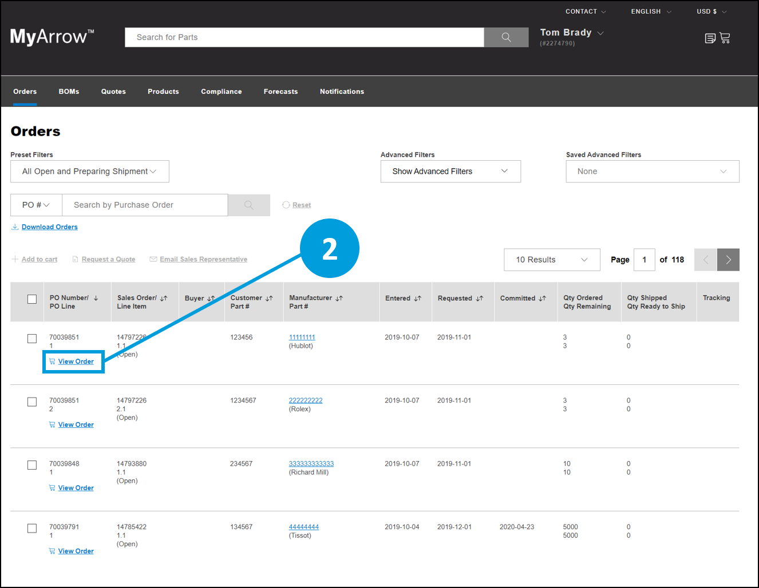
Task: Expand the Show Advanced Filters dropdown
Action: (x=450, y=171)
